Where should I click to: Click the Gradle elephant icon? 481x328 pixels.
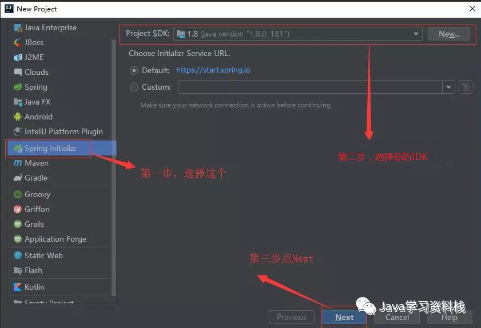click(x=18, y=178)
